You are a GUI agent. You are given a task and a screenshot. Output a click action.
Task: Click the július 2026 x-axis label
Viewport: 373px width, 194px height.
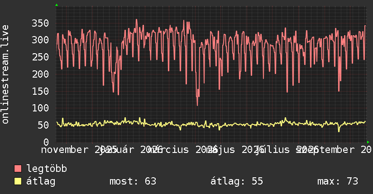287,150
